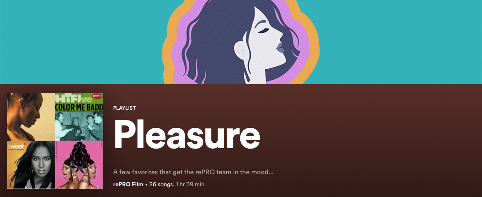The height and width of the screenshot is (197, 482).
Task: Click the 26 songs count
Action: pyautogui.click(x=162, y=185)
